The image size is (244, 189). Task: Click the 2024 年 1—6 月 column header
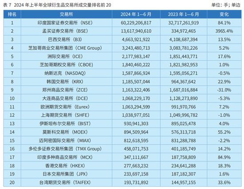coord(136,14)
